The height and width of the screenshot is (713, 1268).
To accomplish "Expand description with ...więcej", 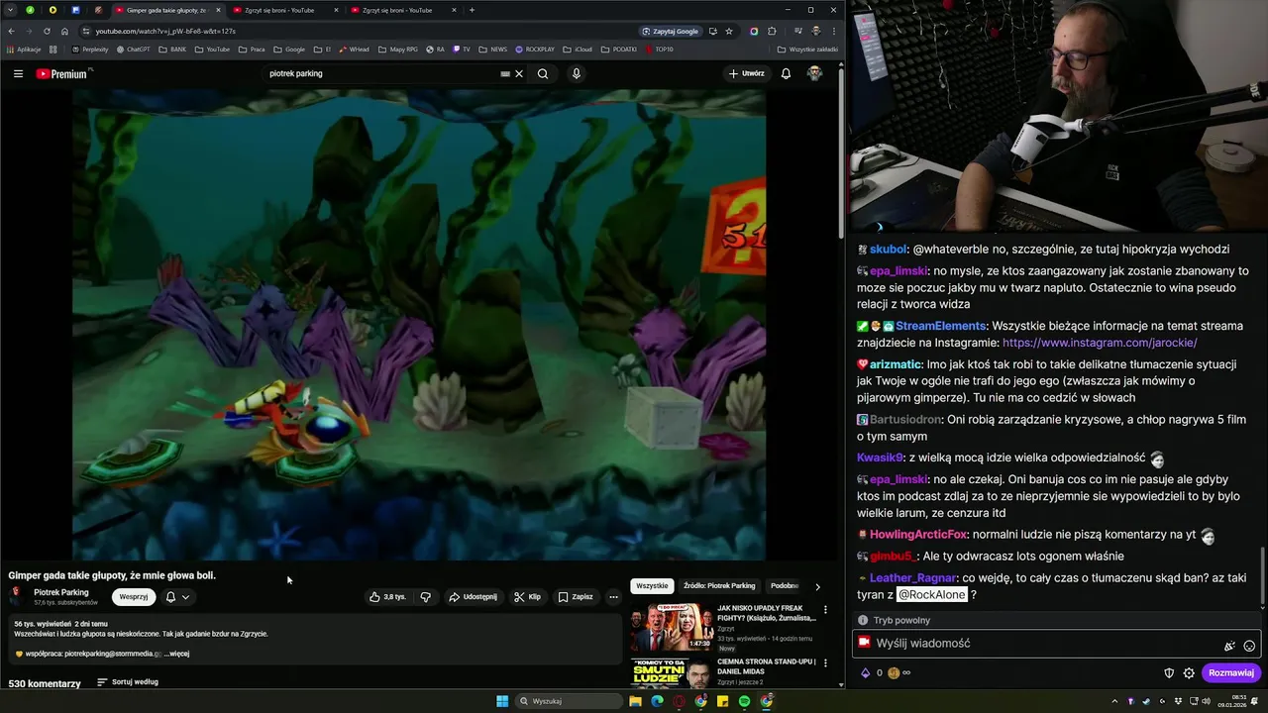I will coord(176,654).
